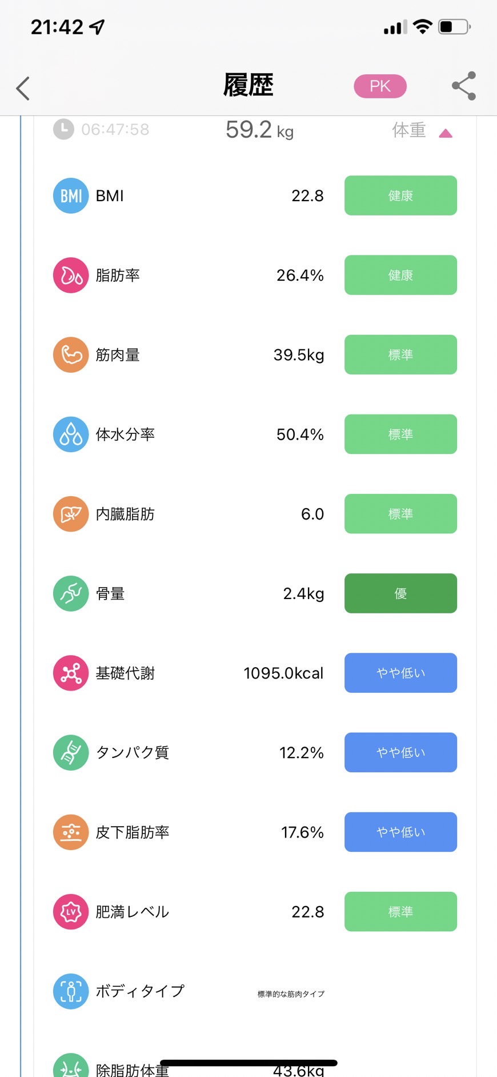The width and height of the screenshot is (497, 1077).
Task: Tap the back arrow in header
Action: [x=23, y=88]
